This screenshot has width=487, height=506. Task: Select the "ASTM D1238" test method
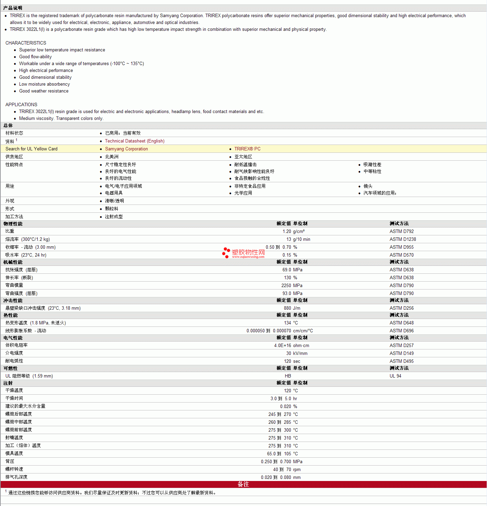click(403, 239)
